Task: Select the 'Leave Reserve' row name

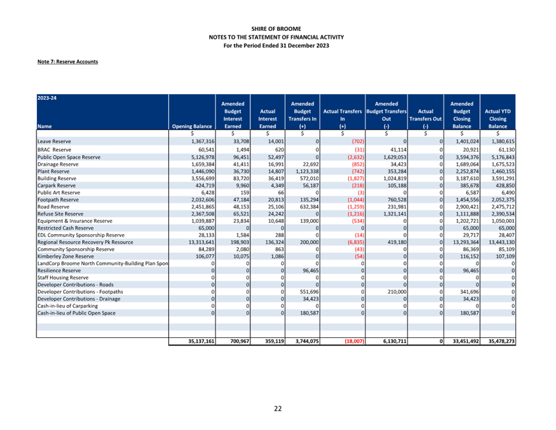Action: [x=55, y=141]
